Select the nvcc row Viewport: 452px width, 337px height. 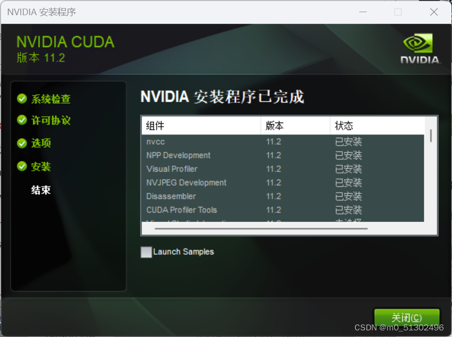point(283,142)
